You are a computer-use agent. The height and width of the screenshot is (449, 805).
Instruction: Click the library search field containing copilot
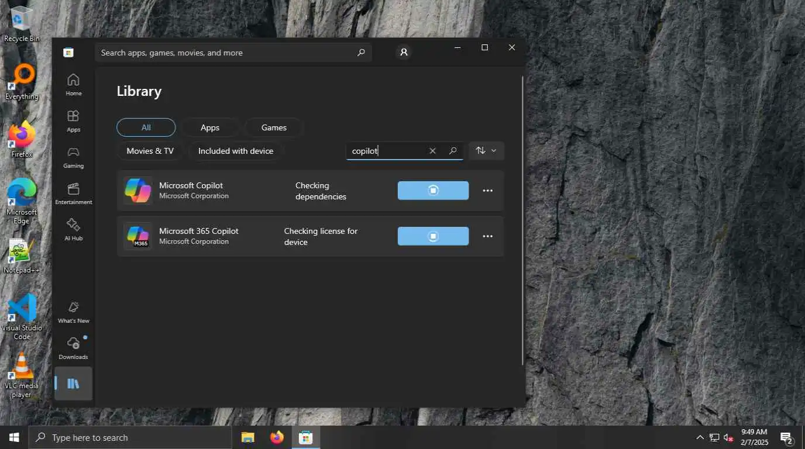tap(405, 151)
